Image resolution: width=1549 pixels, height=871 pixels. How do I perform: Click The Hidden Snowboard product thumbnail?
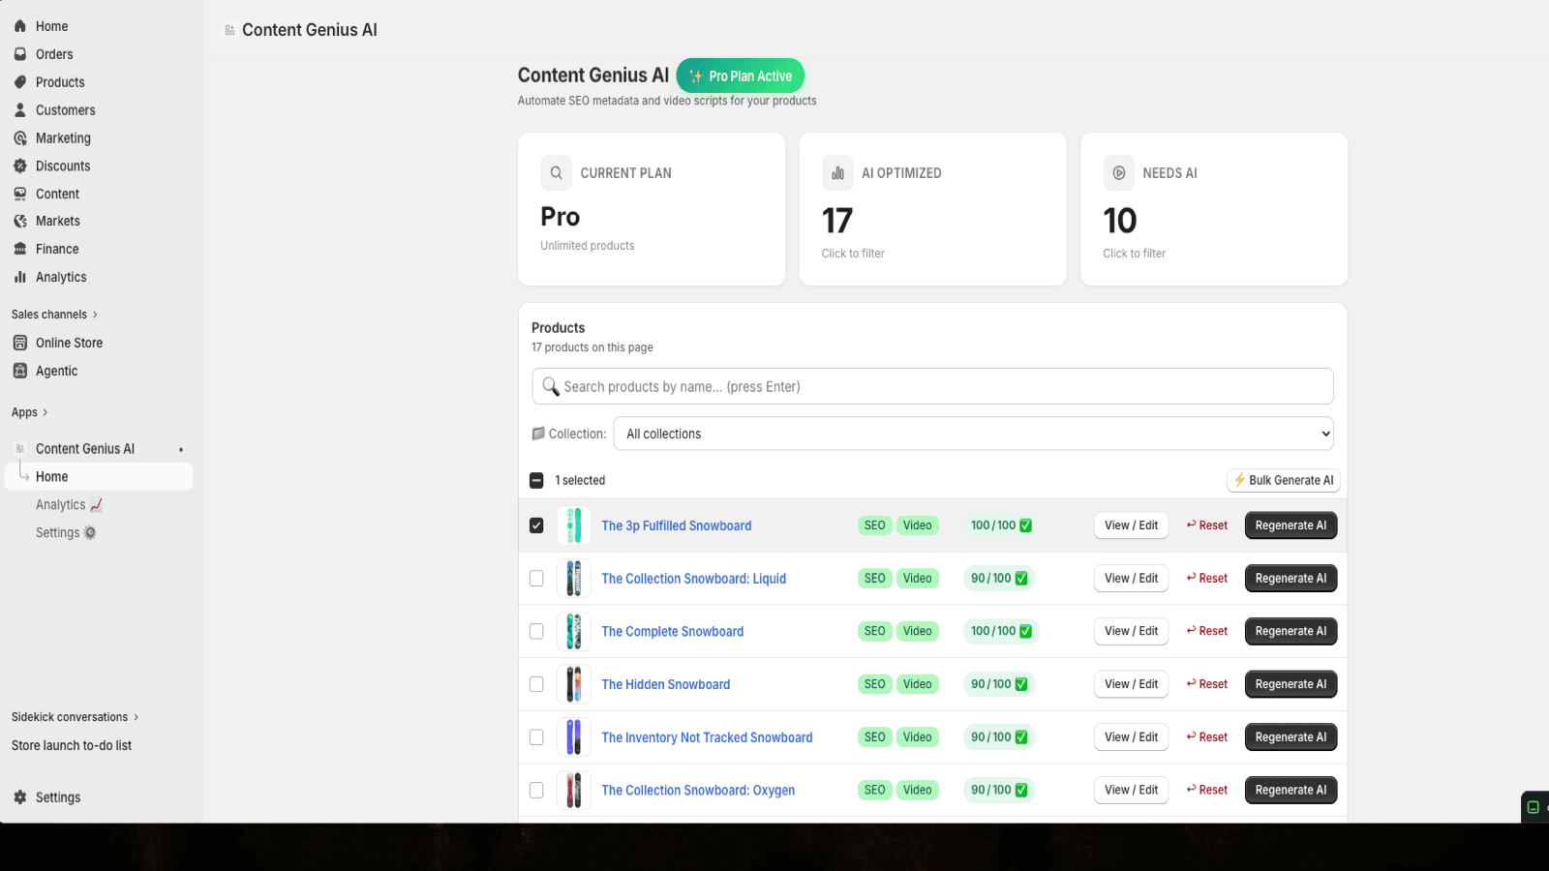point(574,684)
